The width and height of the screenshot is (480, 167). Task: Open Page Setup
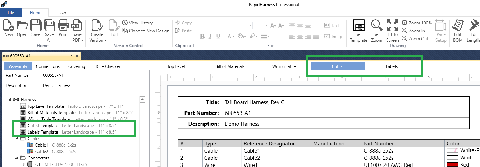pyautogui.click(x=441, y=31)
